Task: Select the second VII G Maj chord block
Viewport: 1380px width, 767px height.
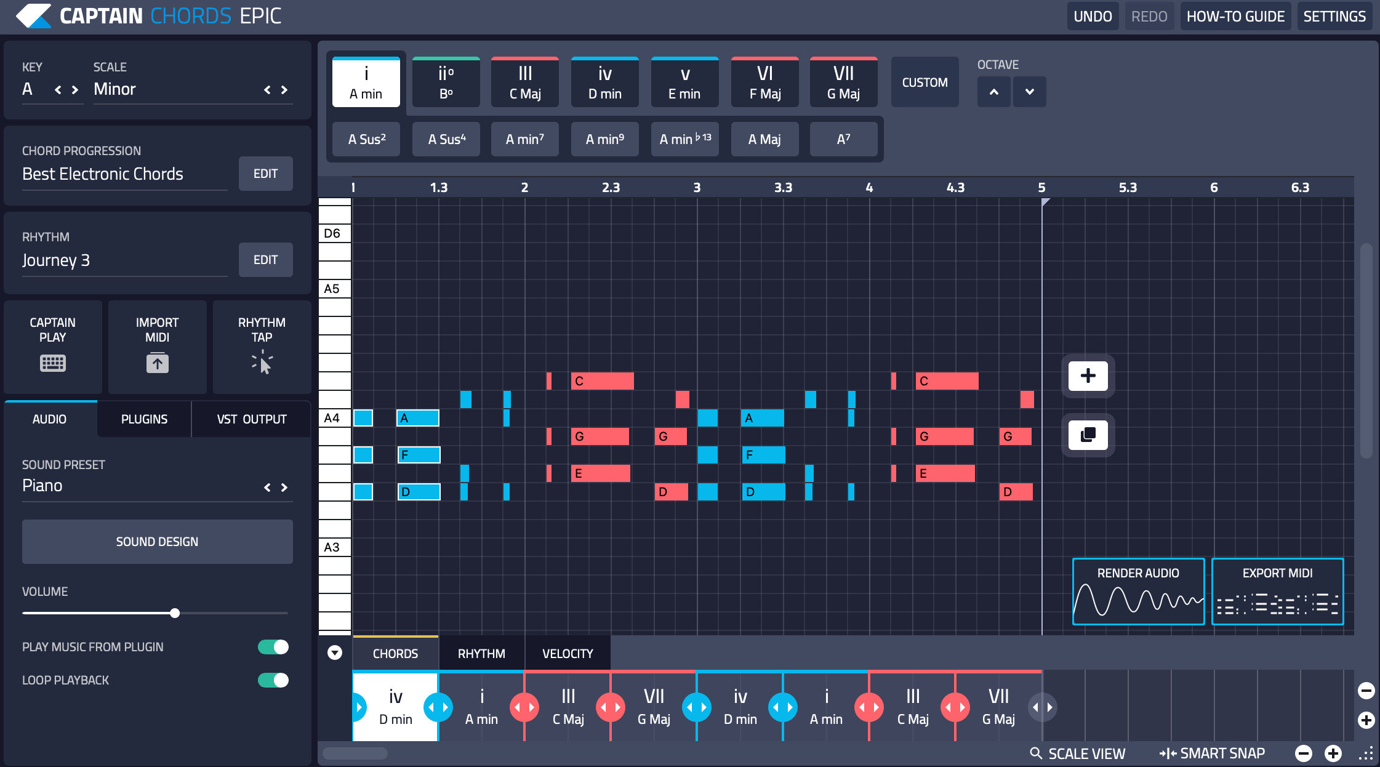Action: [x=998, y=707]
